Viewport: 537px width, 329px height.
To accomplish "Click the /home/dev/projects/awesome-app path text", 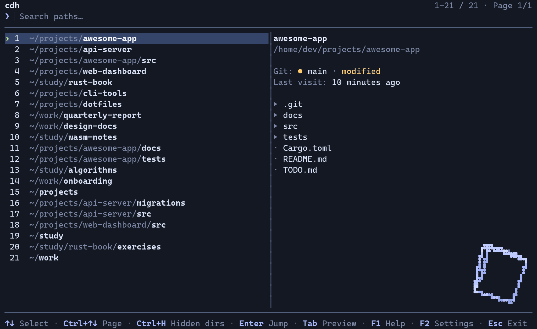I will point(347,49).
